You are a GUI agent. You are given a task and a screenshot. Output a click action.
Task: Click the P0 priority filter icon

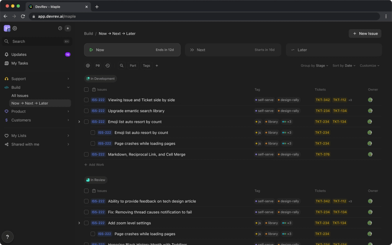(x=98, y=66)
